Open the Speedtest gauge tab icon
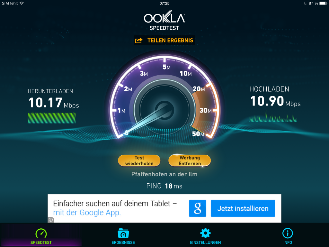The image size is (329, 247). tap(41, 233)
